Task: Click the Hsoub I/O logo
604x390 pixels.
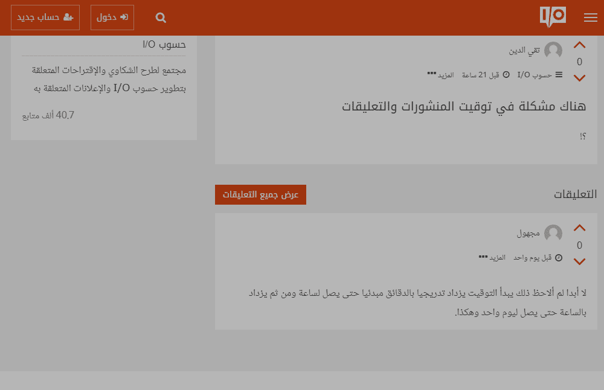Action: pyautogui.click(x=553, y=17)
